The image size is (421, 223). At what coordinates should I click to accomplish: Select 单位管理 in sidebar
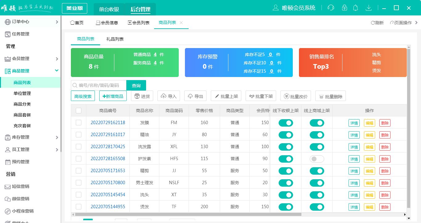[22, 93]
